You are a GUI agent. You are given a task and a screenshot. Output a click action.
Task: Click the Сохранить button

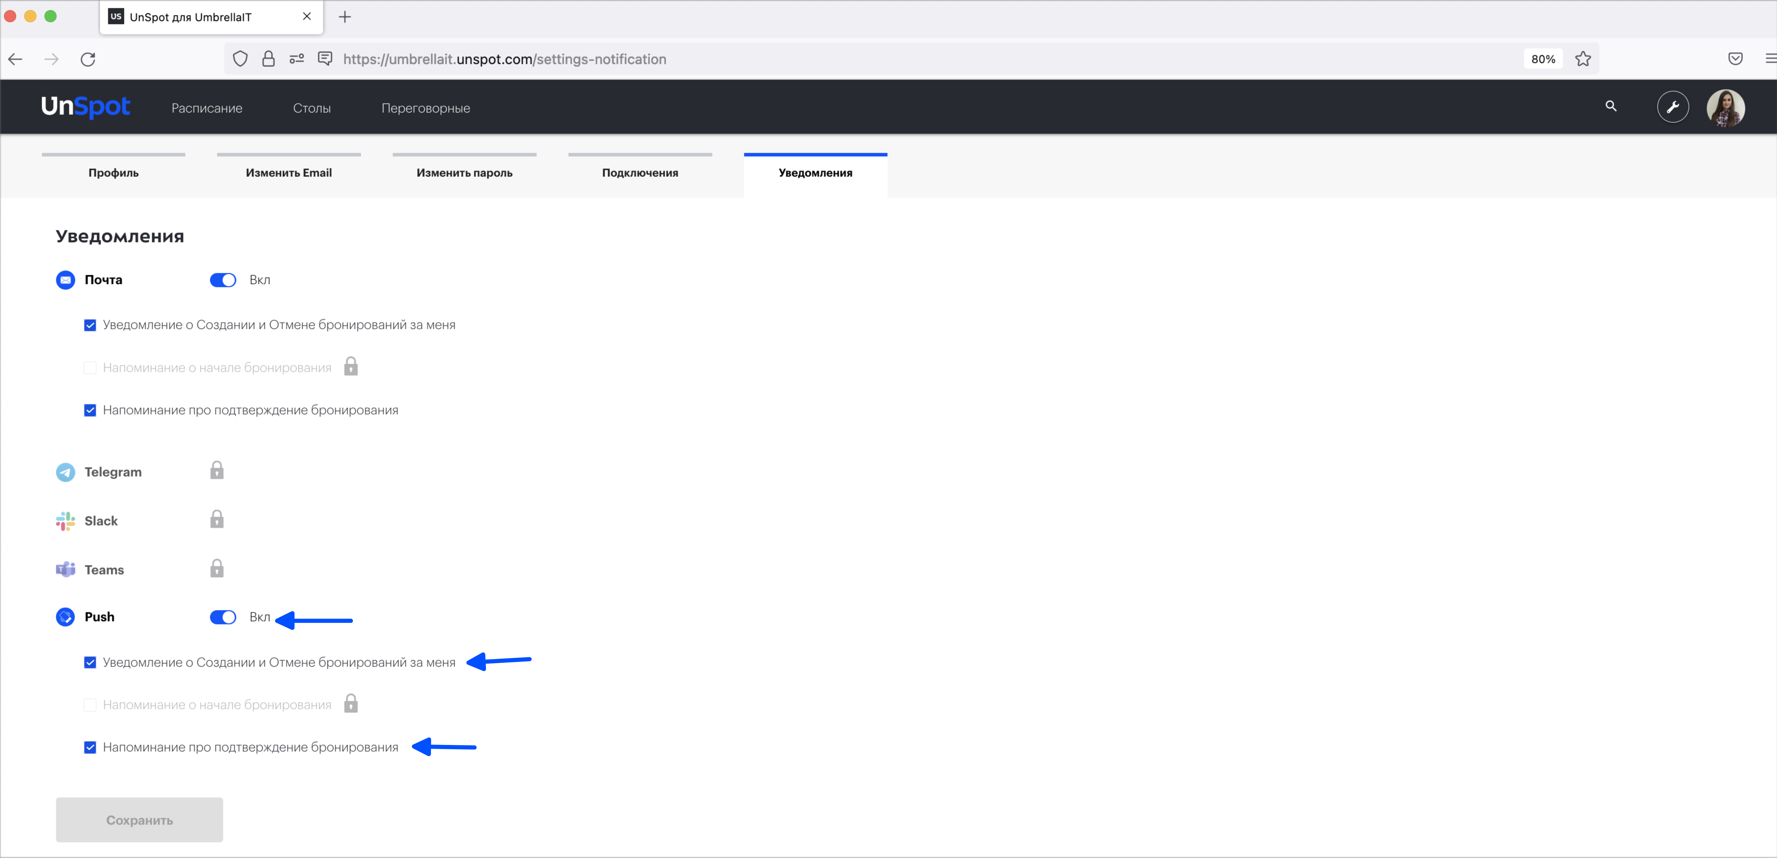click(139, 820)
